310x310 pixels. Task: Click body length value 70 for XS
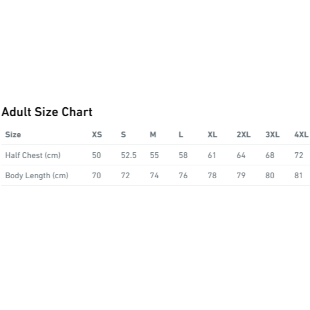click(96, 176)
